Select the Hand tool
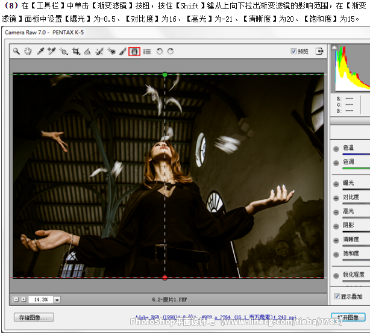376x333 pixels. 28,51
